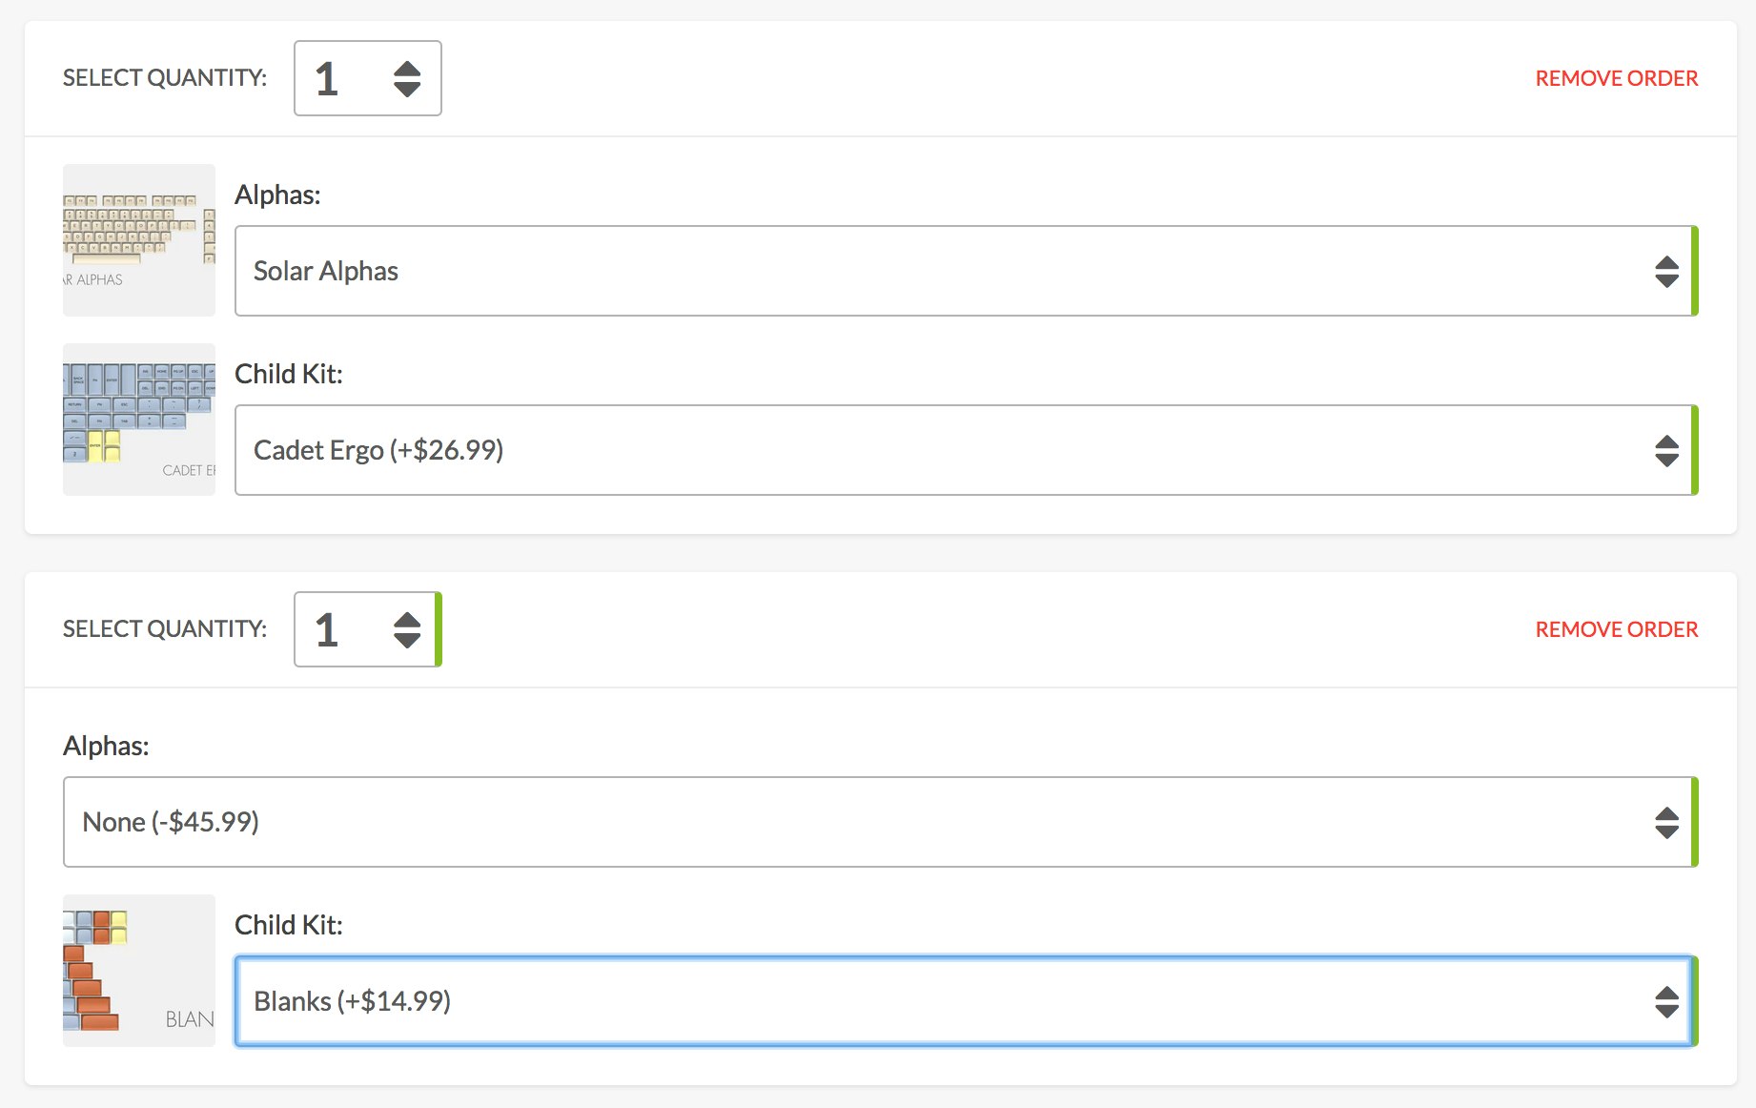1756x1108 pixels.
Task: Click the quantity number in first order
Action: (x=327, y=78)
